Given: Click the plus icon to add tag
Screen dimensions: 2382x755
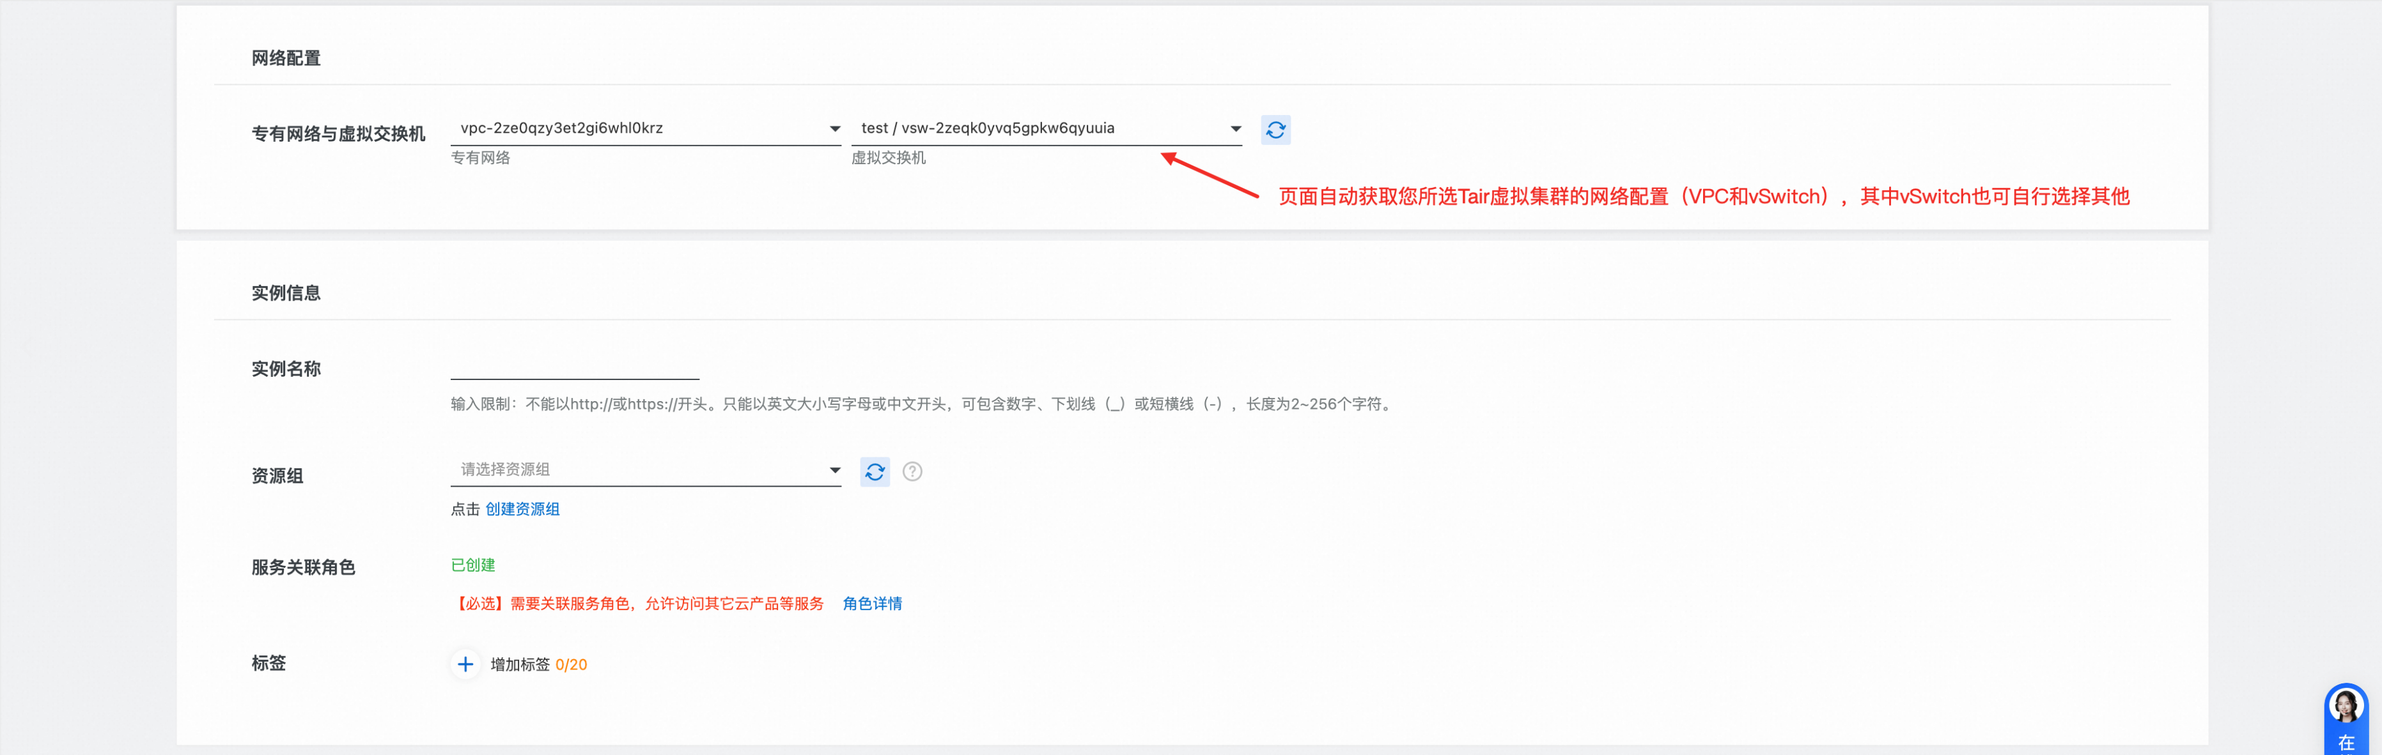Looking at the screenshot, I should point(465,664).
